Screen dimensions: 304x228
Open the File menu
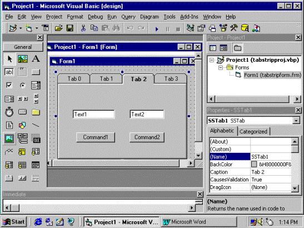pyautogui.click(x=9, y=17)
